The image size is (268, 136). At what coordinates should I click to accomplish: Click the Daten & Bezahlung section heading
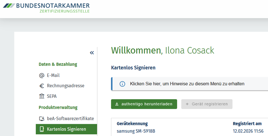(x=58, y=64)
